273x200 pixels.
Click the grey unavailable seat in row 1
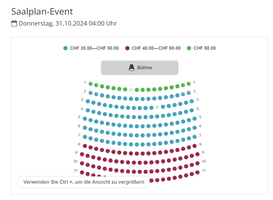point(131,90)
